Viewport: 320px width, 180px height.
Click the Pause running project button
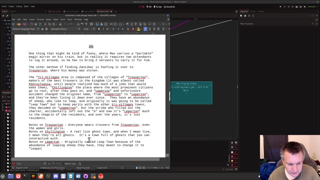point(284,7)
